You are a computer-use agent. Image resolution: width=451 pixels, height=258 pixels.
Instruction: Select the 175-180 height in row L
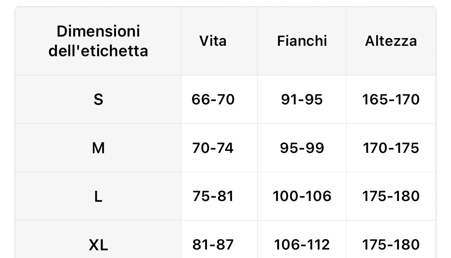tap(391, 196)
